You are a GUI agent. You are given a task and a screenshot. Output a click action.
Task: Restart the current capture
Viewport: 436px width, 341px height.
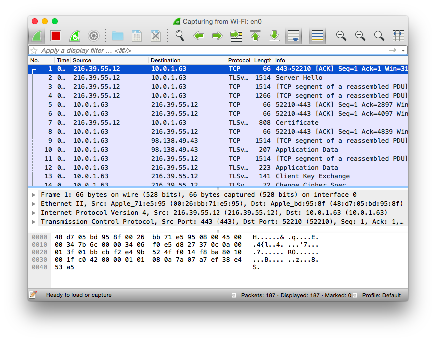(x=74, y=36)
